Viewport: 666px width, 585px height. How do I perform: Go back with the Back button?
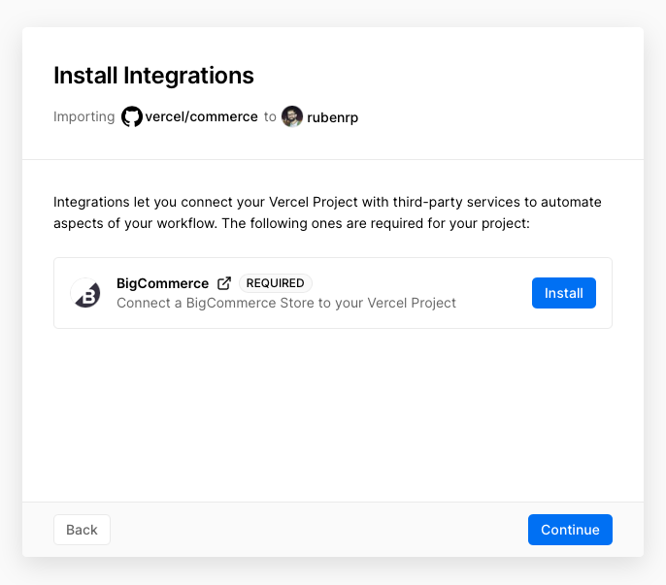coord(82,530)
